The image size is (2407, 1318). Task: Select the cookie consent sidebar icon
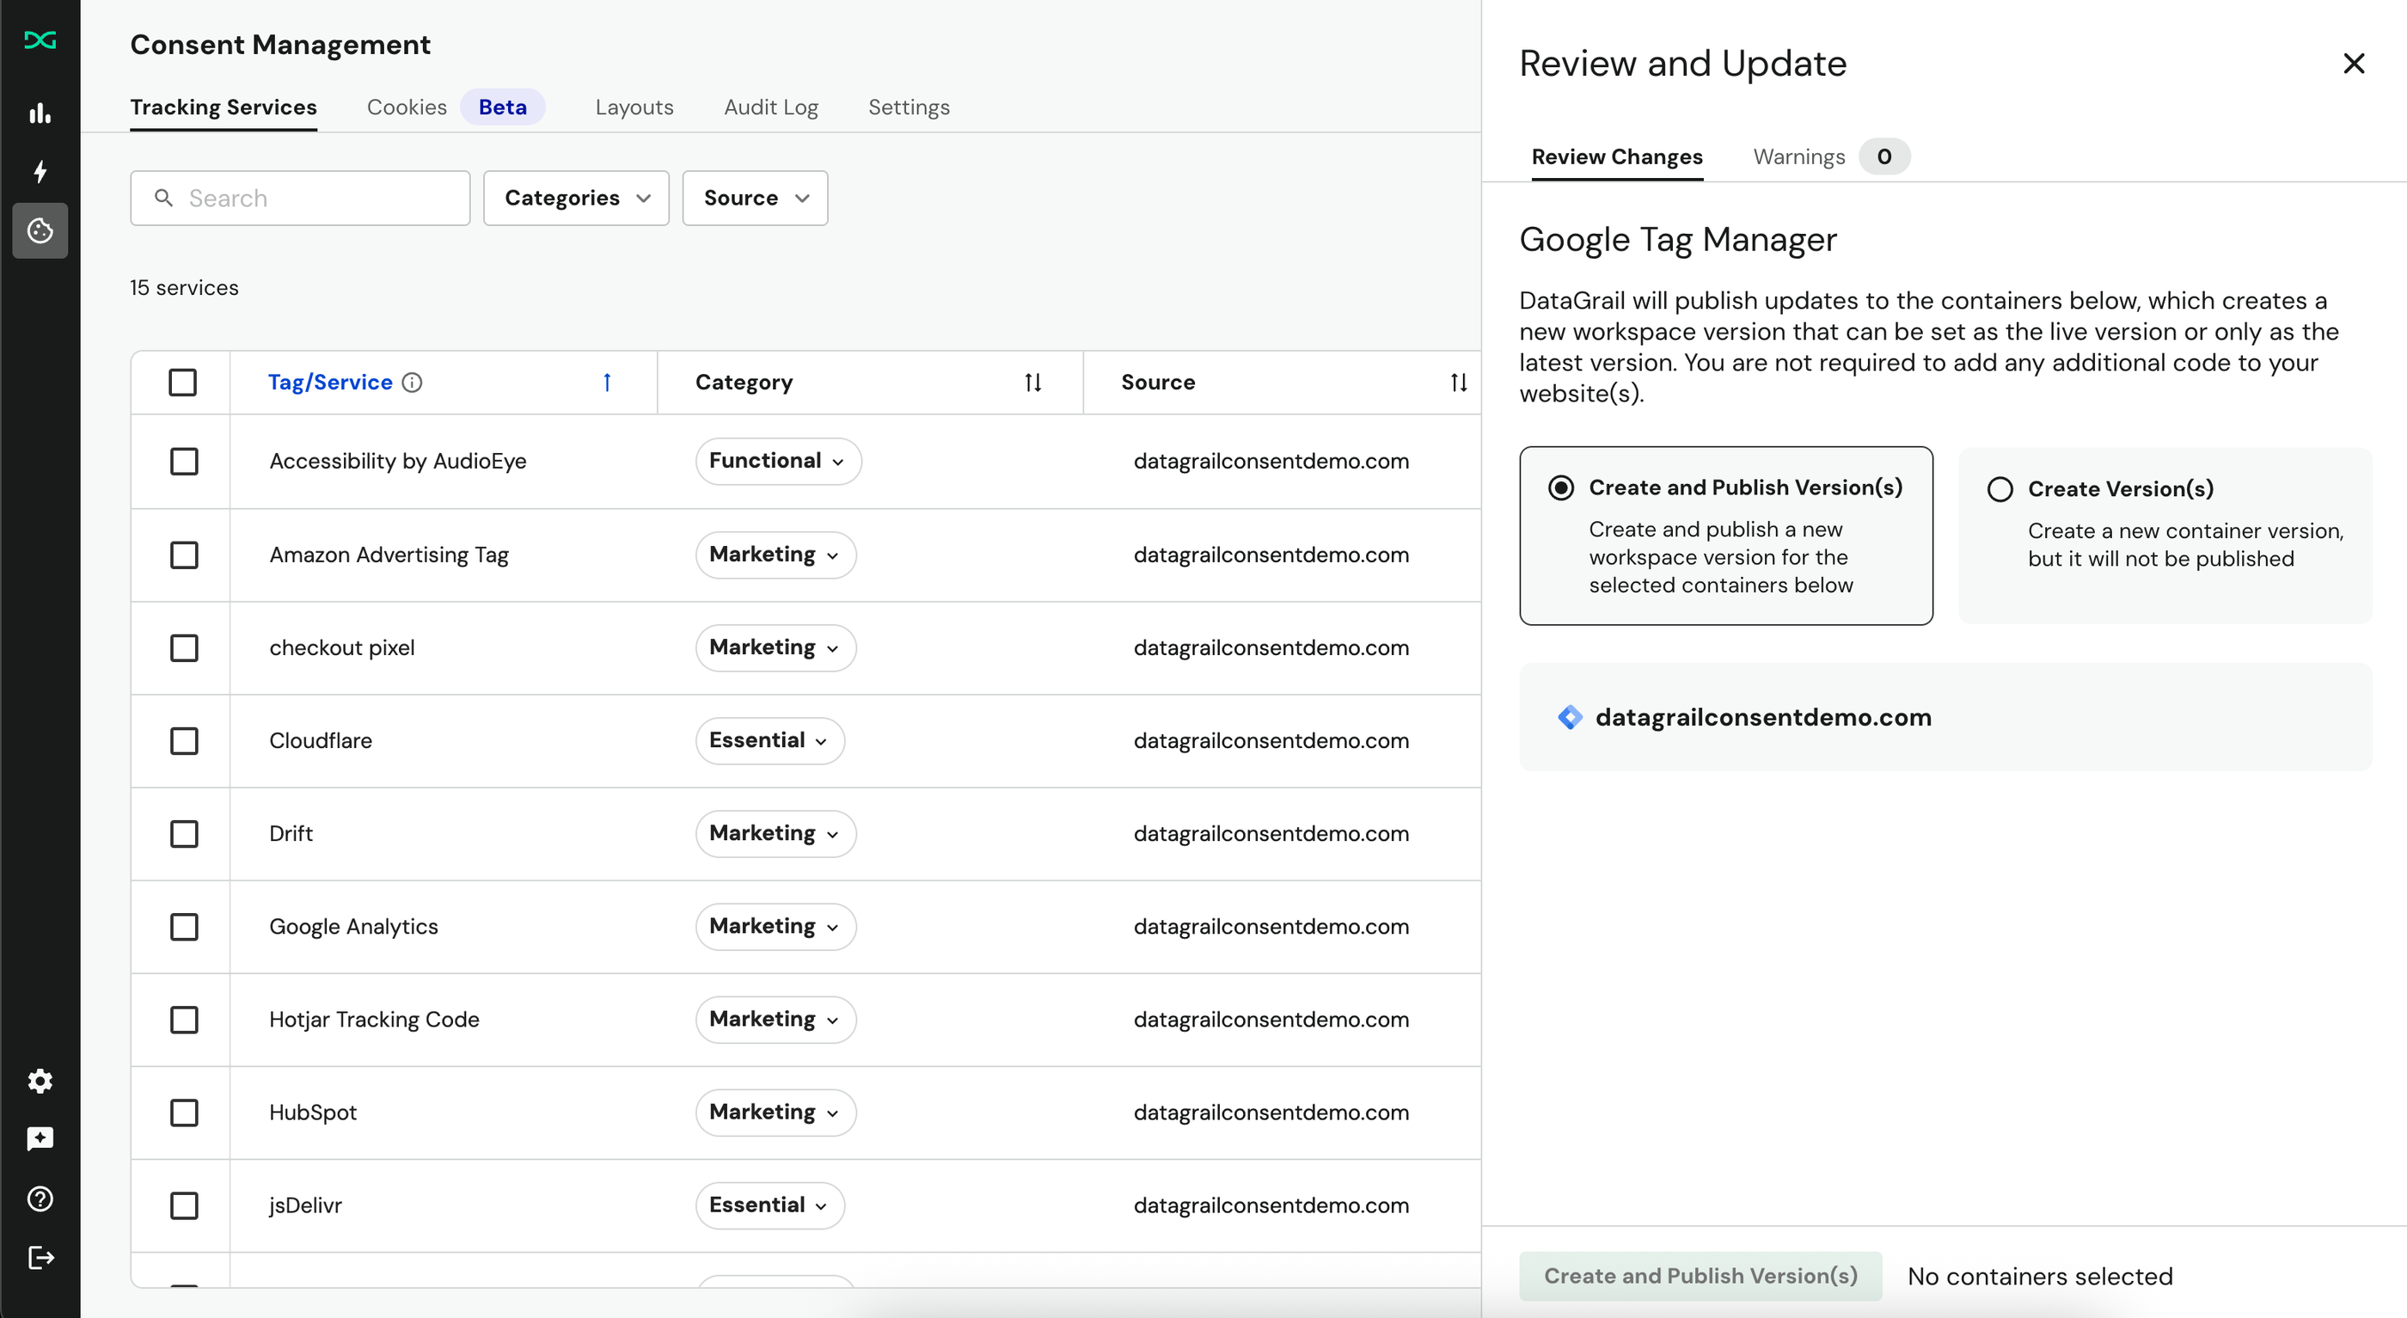point(40,231)
